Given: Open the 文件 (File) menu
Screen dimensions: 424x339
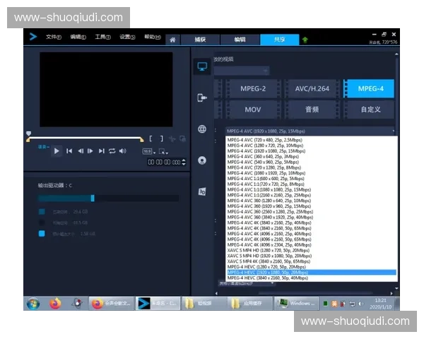Looking at the screenshot, I should (54, 37).
